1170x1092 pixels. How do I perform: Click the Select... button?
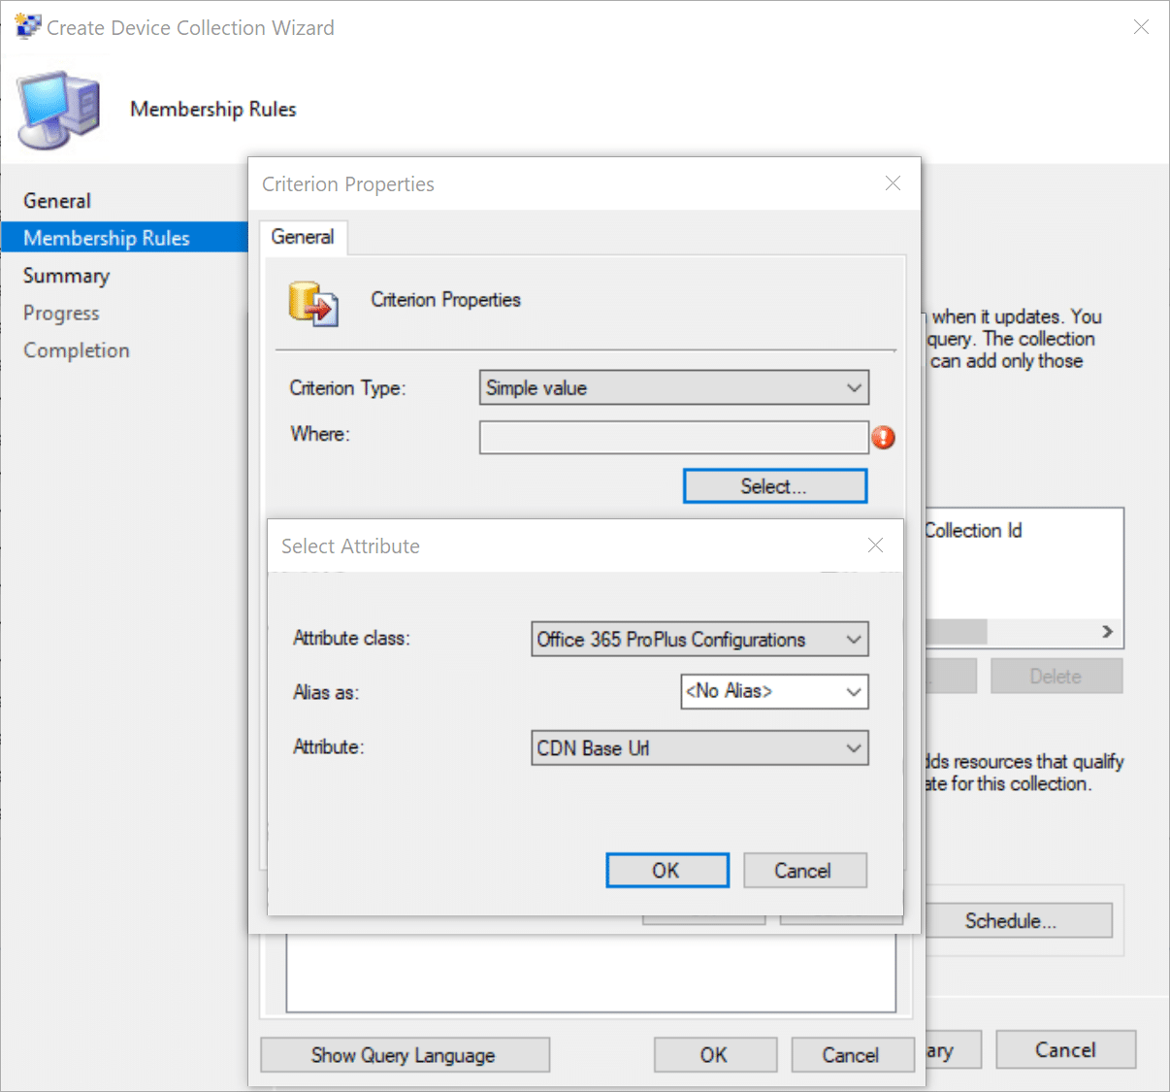pyautogui.click(x=774, y=486)
